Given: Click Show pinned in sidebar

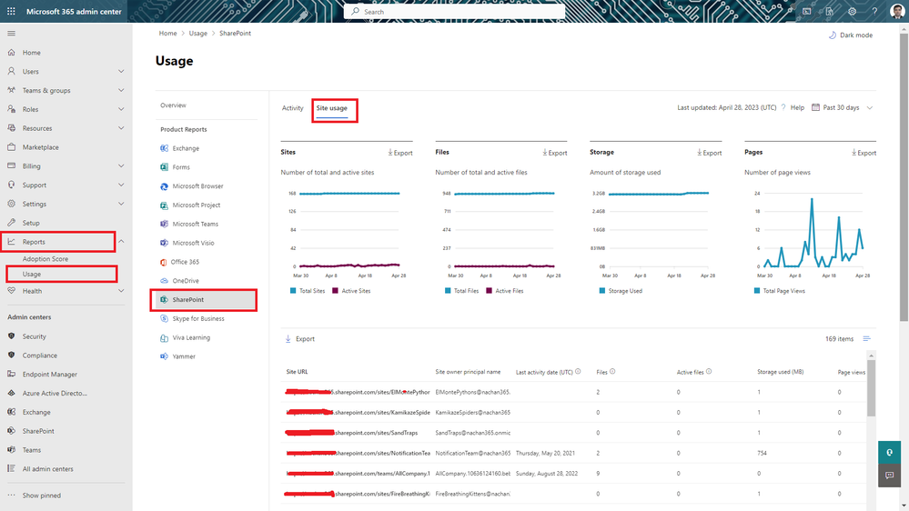Looking at the screenshot, I should click(41, 496).
